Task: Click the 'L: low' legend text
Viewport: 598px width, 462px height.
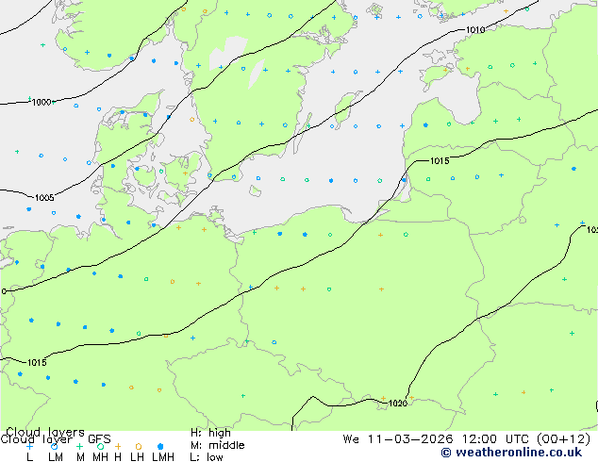Action: [207, 456]
